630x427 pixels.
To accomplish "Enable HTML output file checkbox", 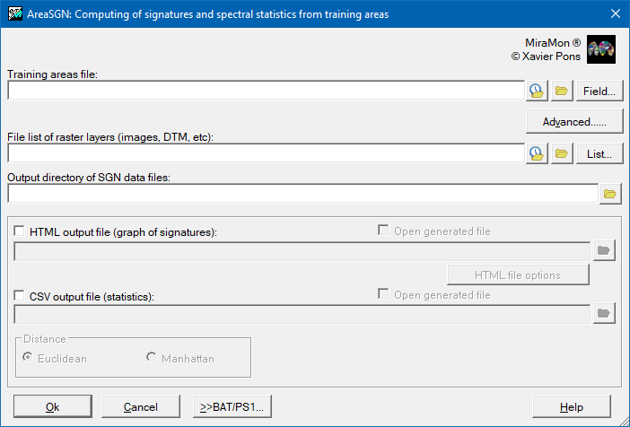I will (21, 231).
